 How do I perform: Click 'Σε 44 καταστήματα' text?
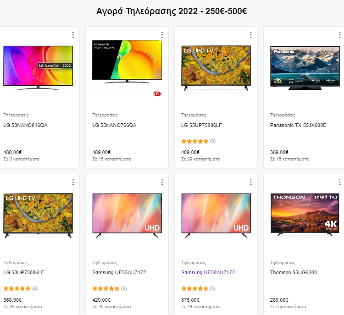200,307
